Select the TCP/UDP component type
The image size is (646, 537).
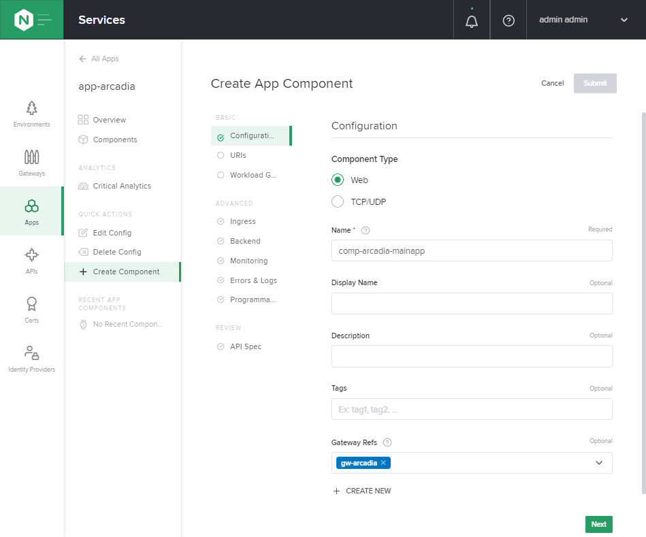pos(338,201)
